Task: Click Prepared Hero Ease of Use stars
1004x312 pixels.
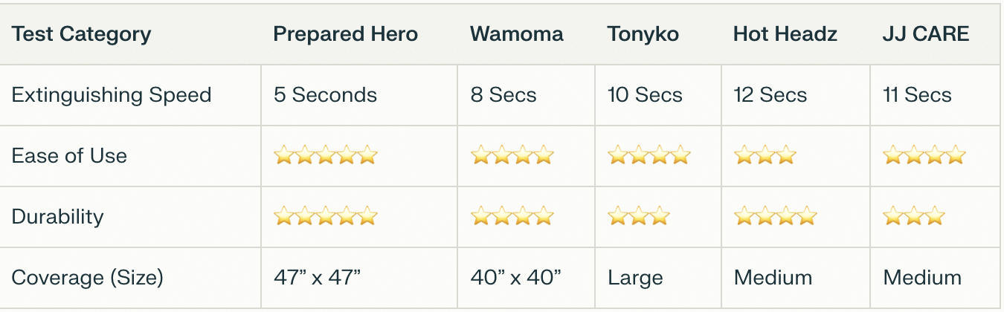Action: coord(326,155)
